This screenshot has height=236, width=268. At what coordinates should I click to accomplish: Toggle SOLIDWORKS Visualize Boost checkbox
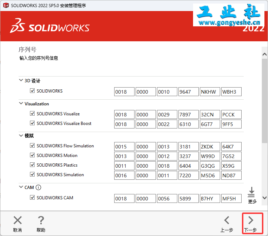(32, 123)
